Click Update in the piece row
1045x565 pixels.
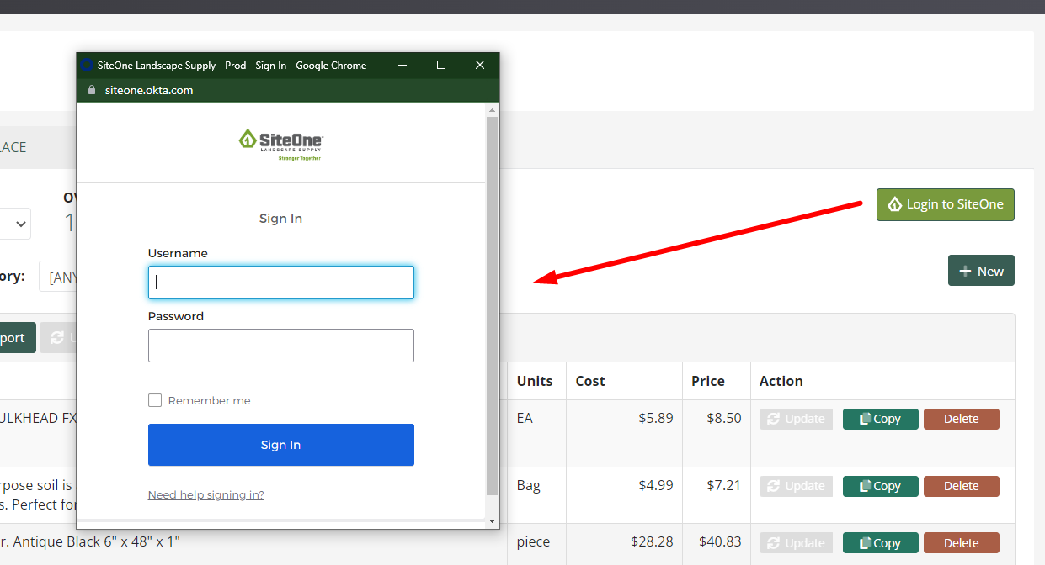(796, 543)
